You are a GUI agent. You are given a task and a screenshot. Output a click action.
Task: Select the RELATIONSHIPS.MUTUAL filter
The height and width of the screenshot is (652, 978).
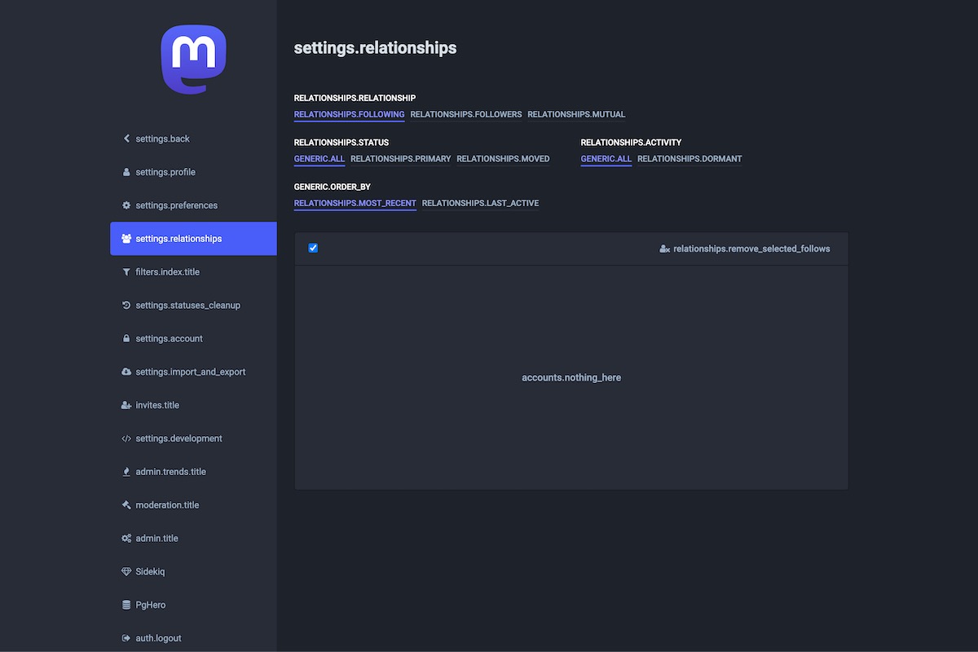[x=576, y=114]
